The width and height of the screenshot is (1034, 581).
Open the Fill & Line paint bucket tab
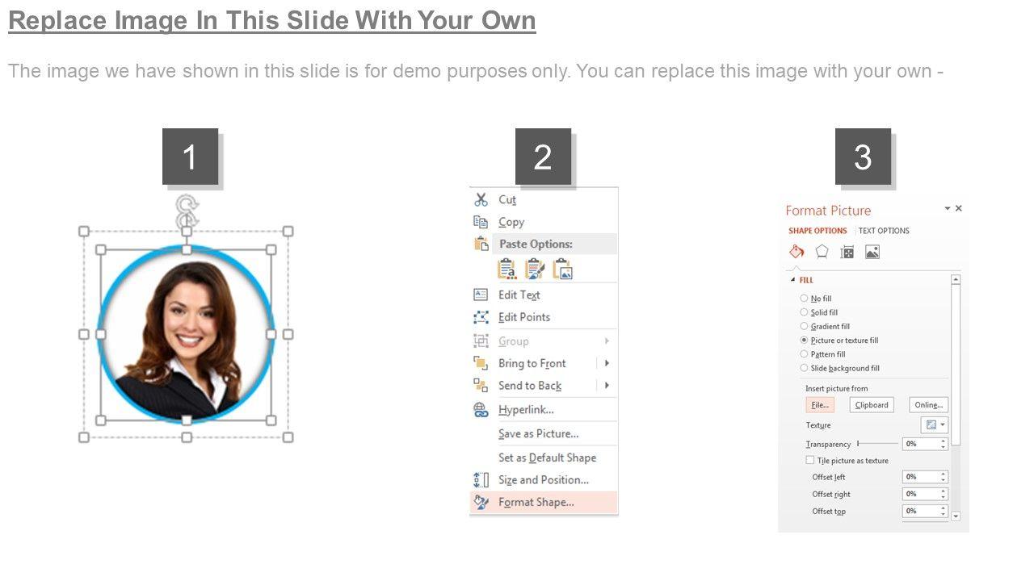[x=797, y=252]
